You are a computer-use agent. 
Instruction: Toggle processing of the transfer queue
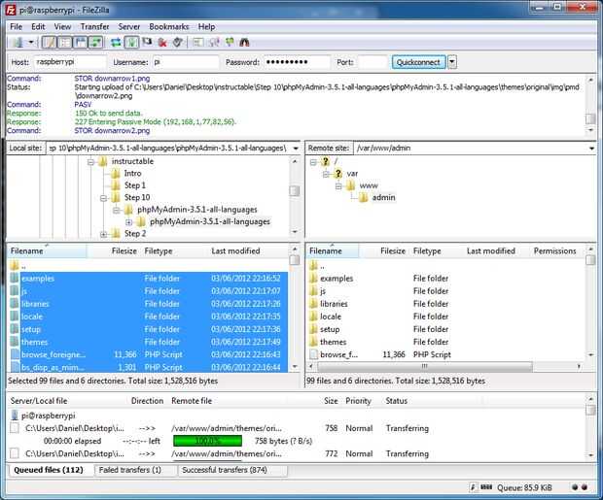coord(131,43)
